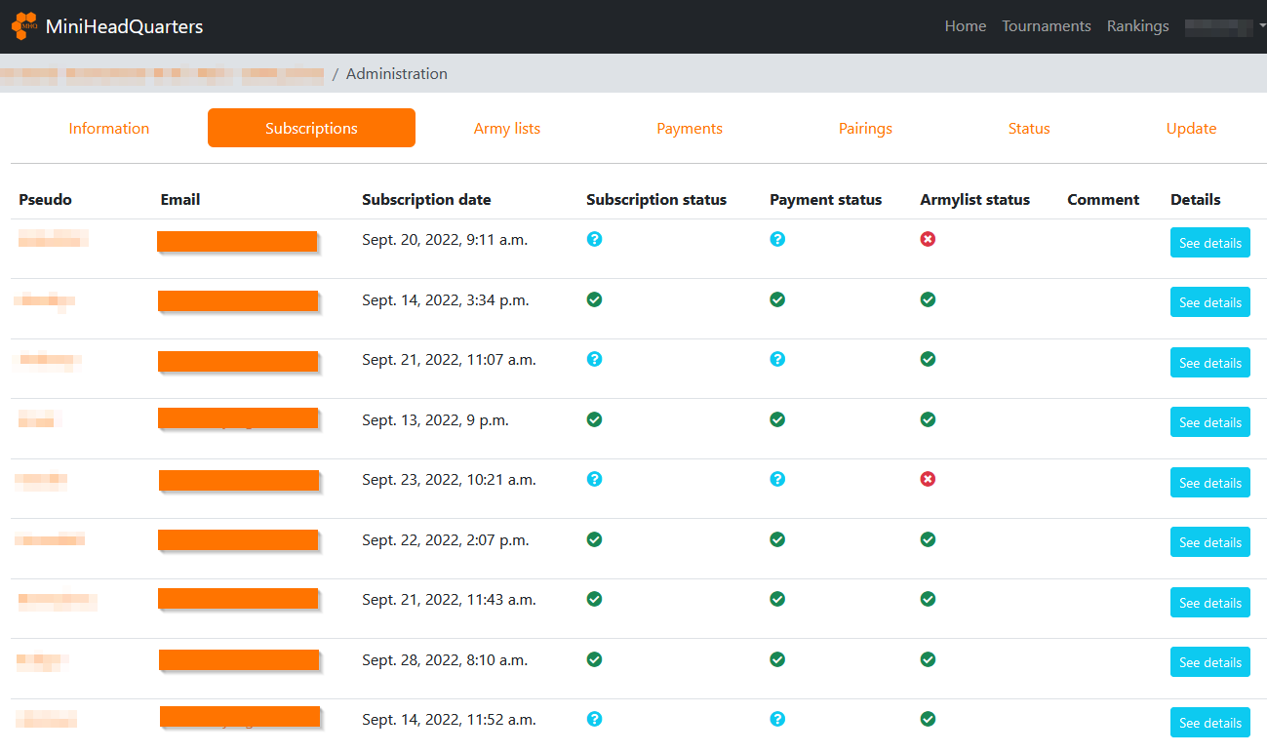Image resolution: width=1267 pixels, height=753 pixels.
Task: Click red armylist status icon, Sept. 23 row
Action: (x=928, y=479)
